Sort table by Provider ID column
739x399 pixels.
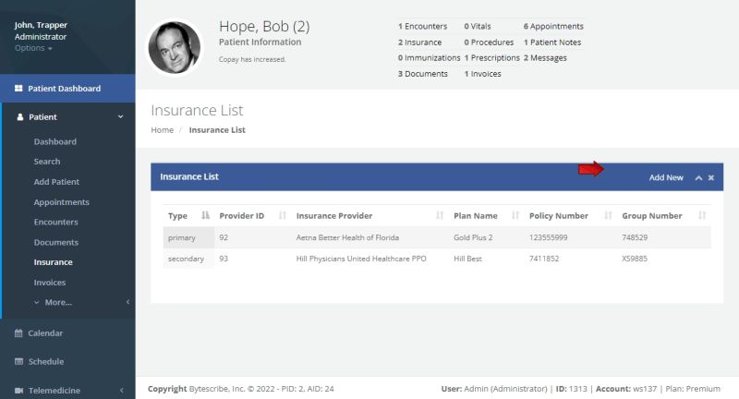pyautogui.click(x=283, y=216)
